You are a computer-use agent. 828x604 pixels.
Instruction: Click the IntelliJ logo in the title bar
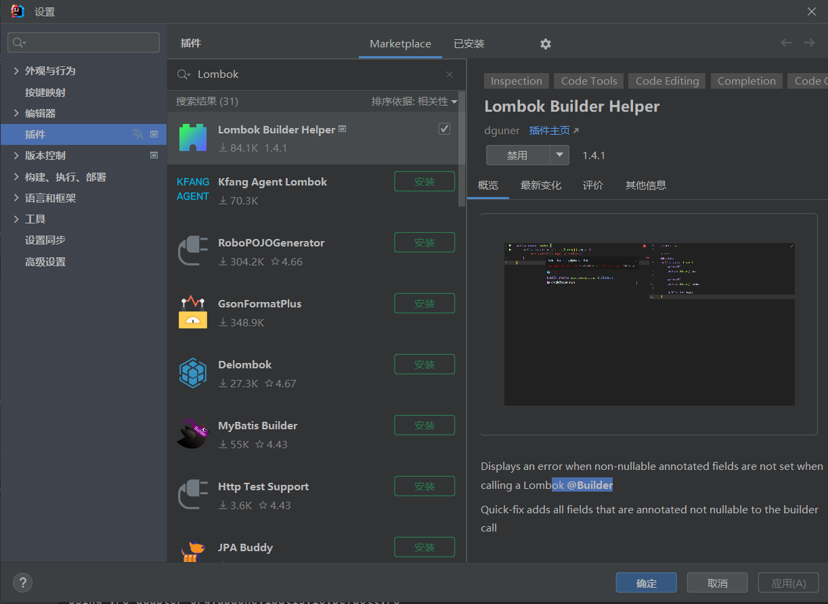pyautogui.click(x=18, y=11)
